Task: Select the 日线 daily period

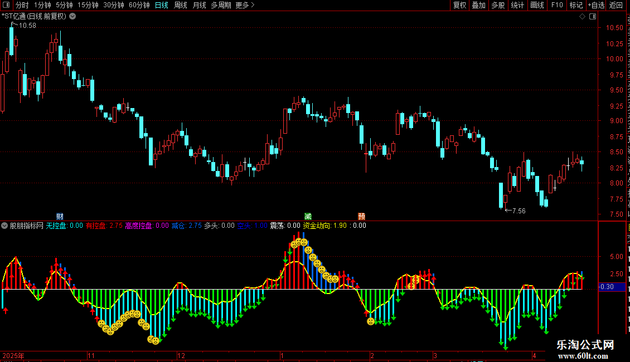Action: click(162, 5)
